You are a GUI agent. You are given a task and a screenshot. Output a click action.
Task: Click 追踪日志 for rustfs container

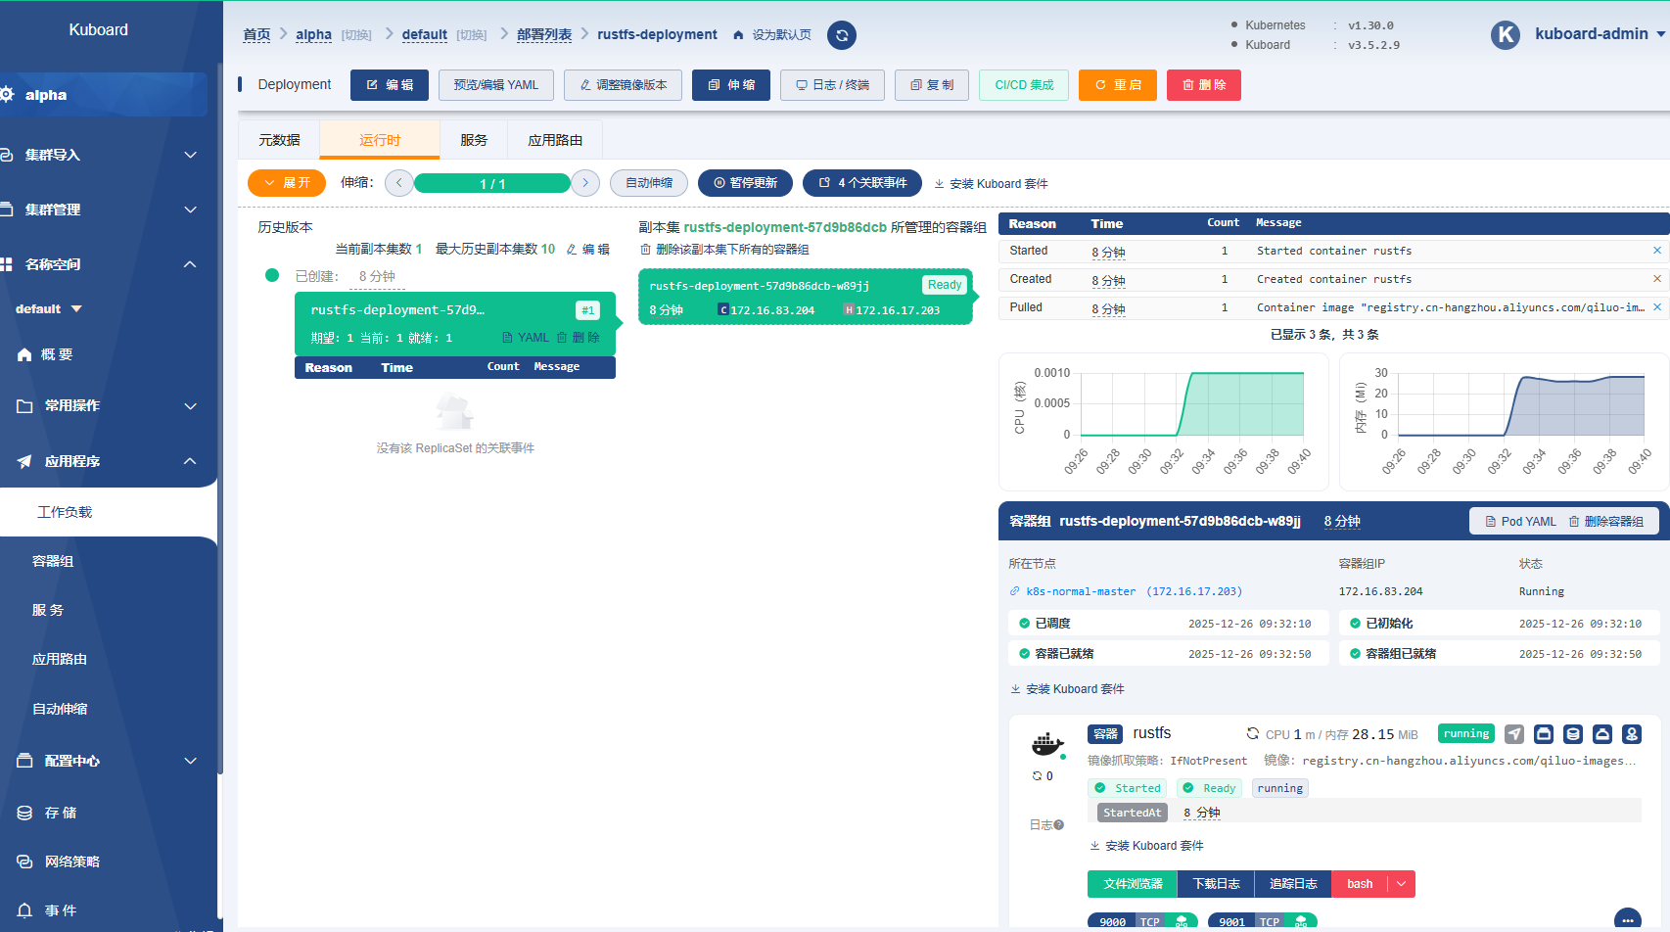[1293, 884]
